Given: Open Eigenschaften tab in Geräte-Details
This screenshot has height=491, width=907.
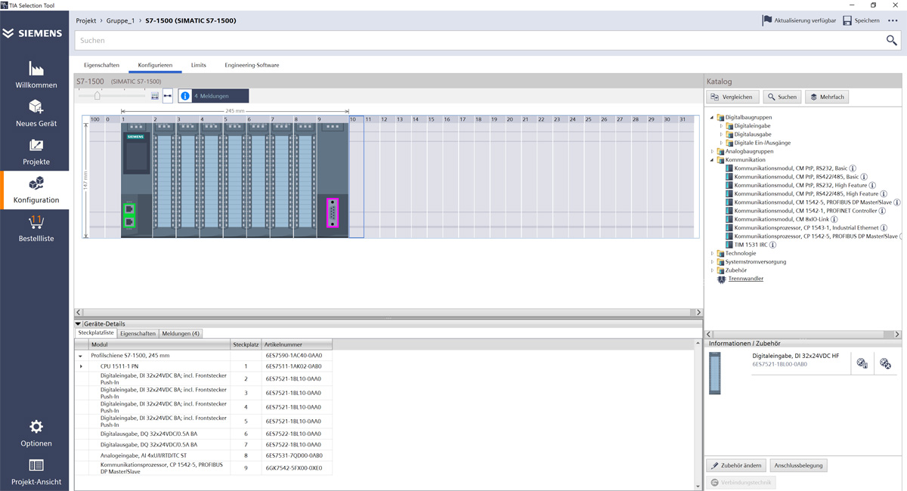Looking at the screenshot, I should click(138, 333).
